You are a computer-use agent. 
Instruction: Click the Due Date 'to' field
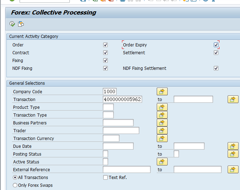189,146
